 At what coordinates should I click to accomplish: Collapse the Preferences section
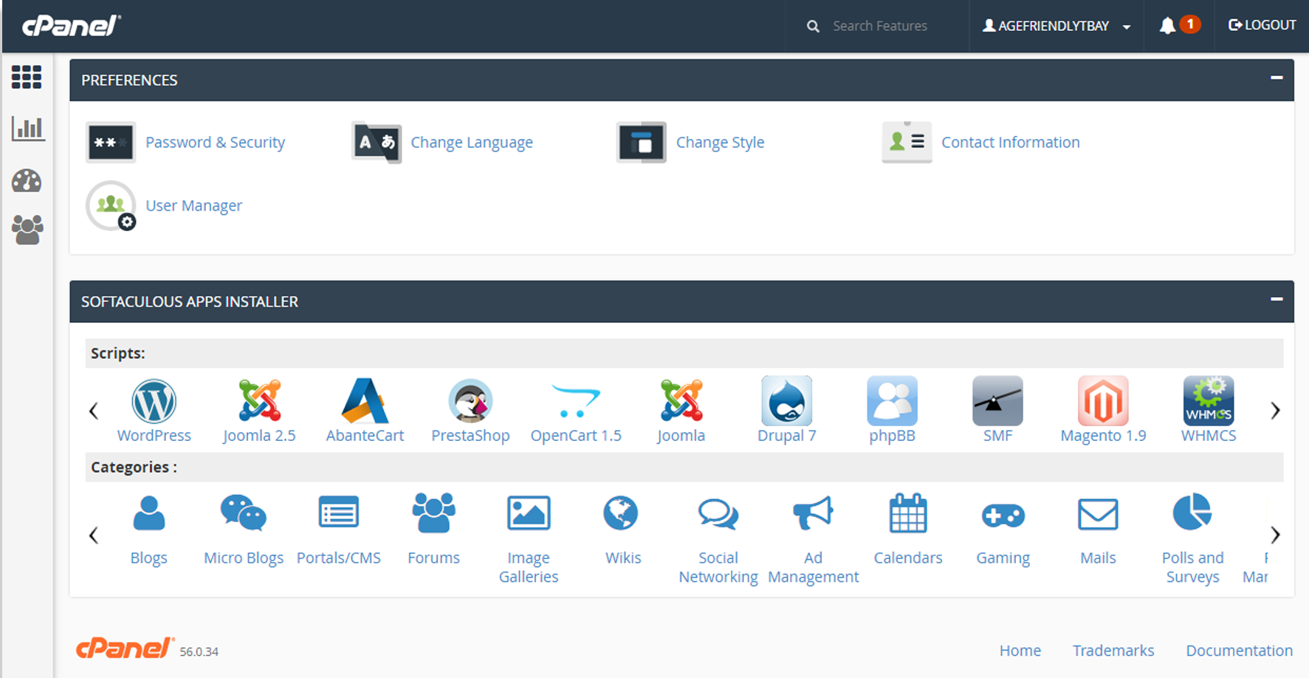tap(1275, 77)
